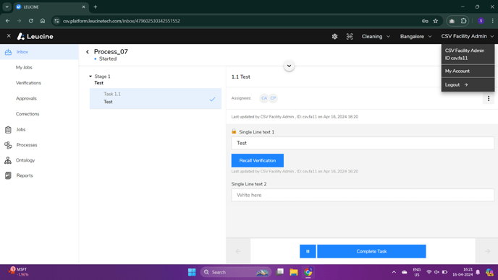The image size is (498, 280).
Task: Click the address bar URL
Action: click(122, 21)
